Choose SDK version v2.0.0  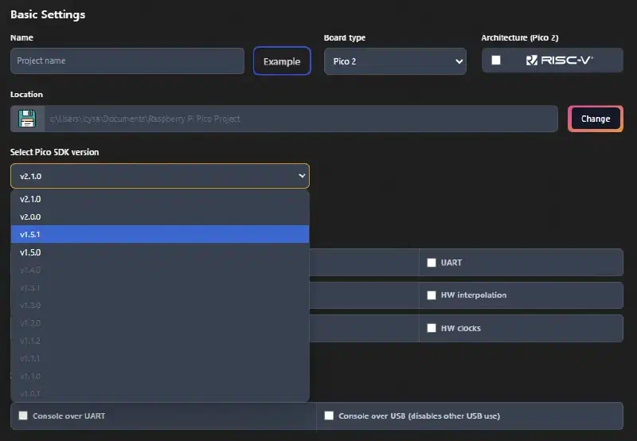pos(160,217)
